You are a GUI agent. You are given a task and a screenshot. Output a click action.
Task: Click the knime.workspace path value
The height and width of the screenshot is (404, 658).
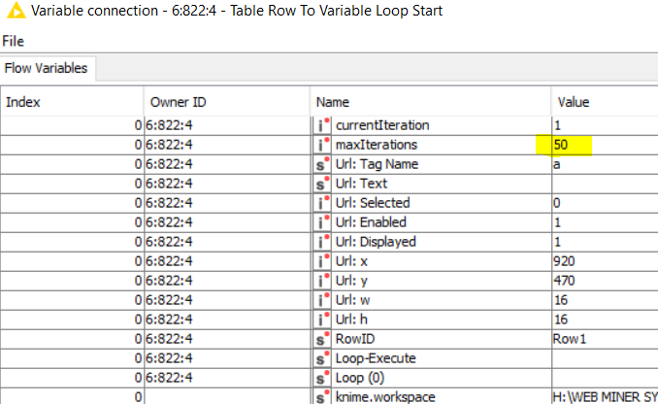[606, 397]
